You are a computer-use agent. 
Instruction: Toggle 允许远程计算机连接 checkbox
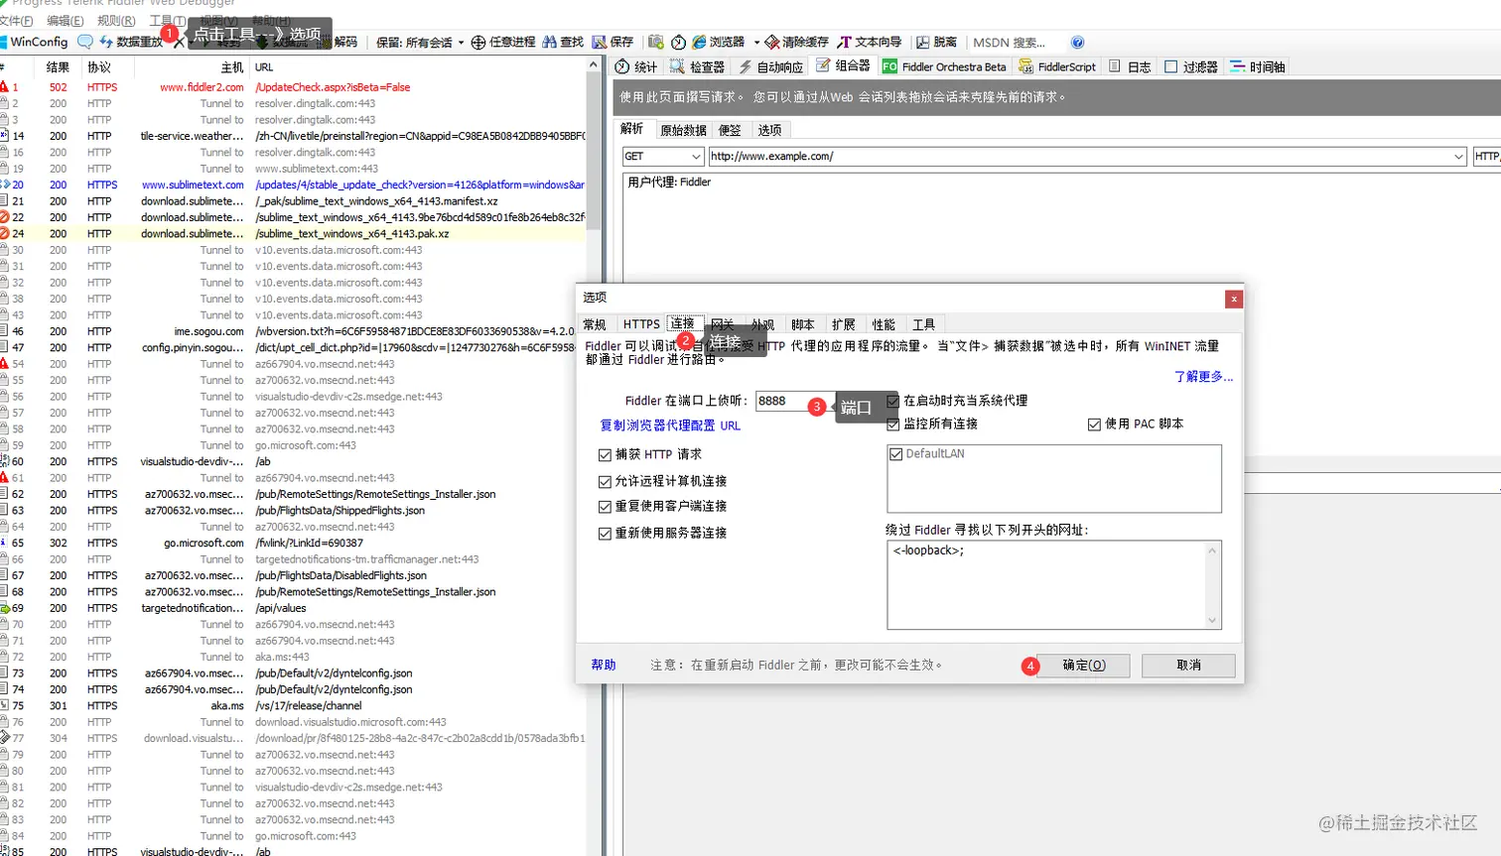point(605,481)
